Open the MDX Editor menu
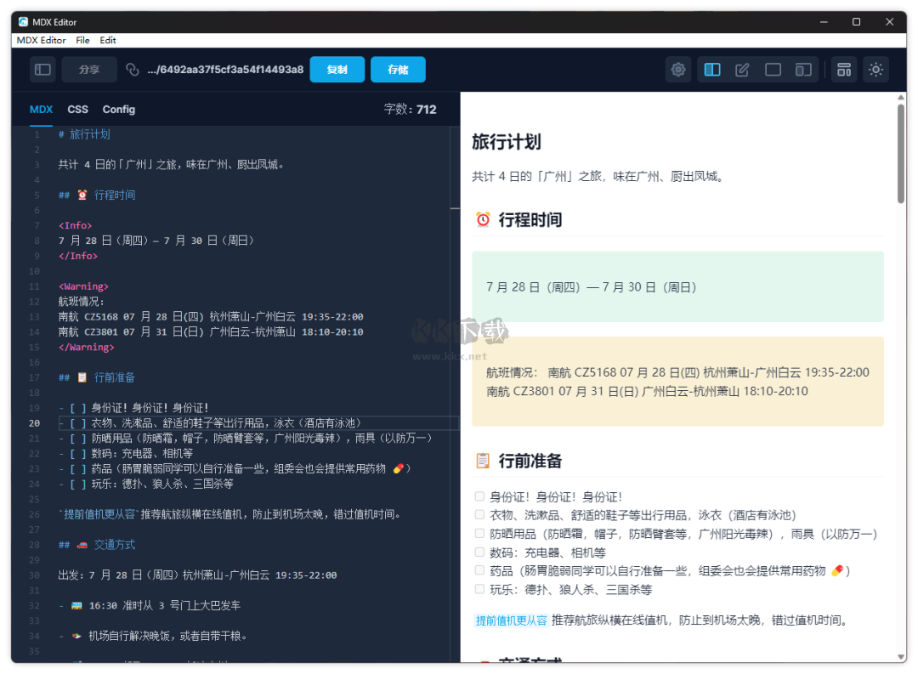The height and width of the screenshot is (674, 918). (41, 40)
